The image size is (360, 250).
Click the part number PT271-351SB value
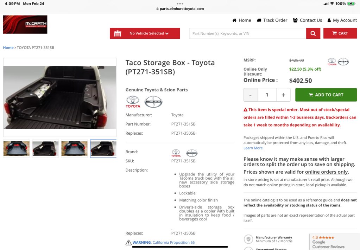pyautogui.click(x=183, y=124)
